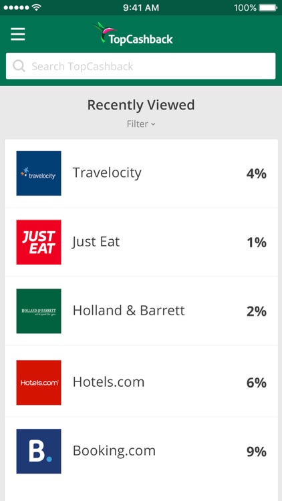Viewport: 282px width, 501px height.
Task: Tap the 4% Travelocity cashback rate
Action: tap(257, 174)
